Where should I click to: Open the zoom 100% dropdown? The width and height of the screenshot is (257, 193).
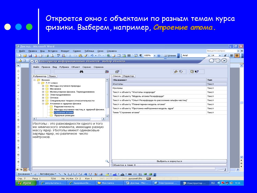(154, 55)
